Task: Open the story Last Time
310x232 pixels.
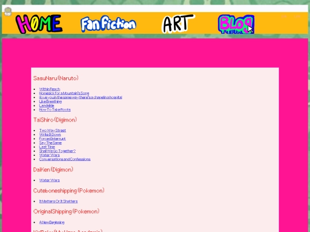Action: point(47,147)
